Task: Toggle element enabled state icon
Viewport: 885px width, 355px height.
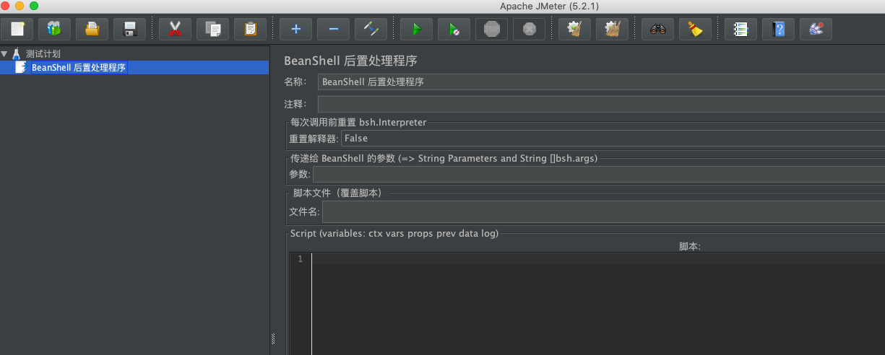Action: click(x=371, y=29)
